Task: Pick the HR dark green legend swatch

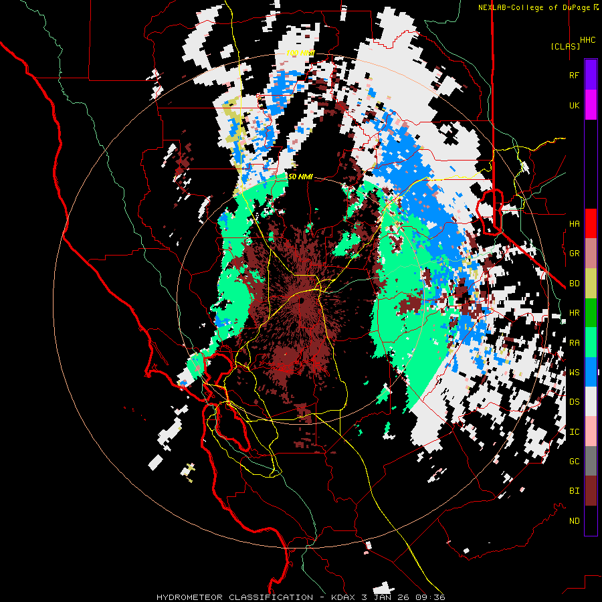Action: tap(591, 313)
